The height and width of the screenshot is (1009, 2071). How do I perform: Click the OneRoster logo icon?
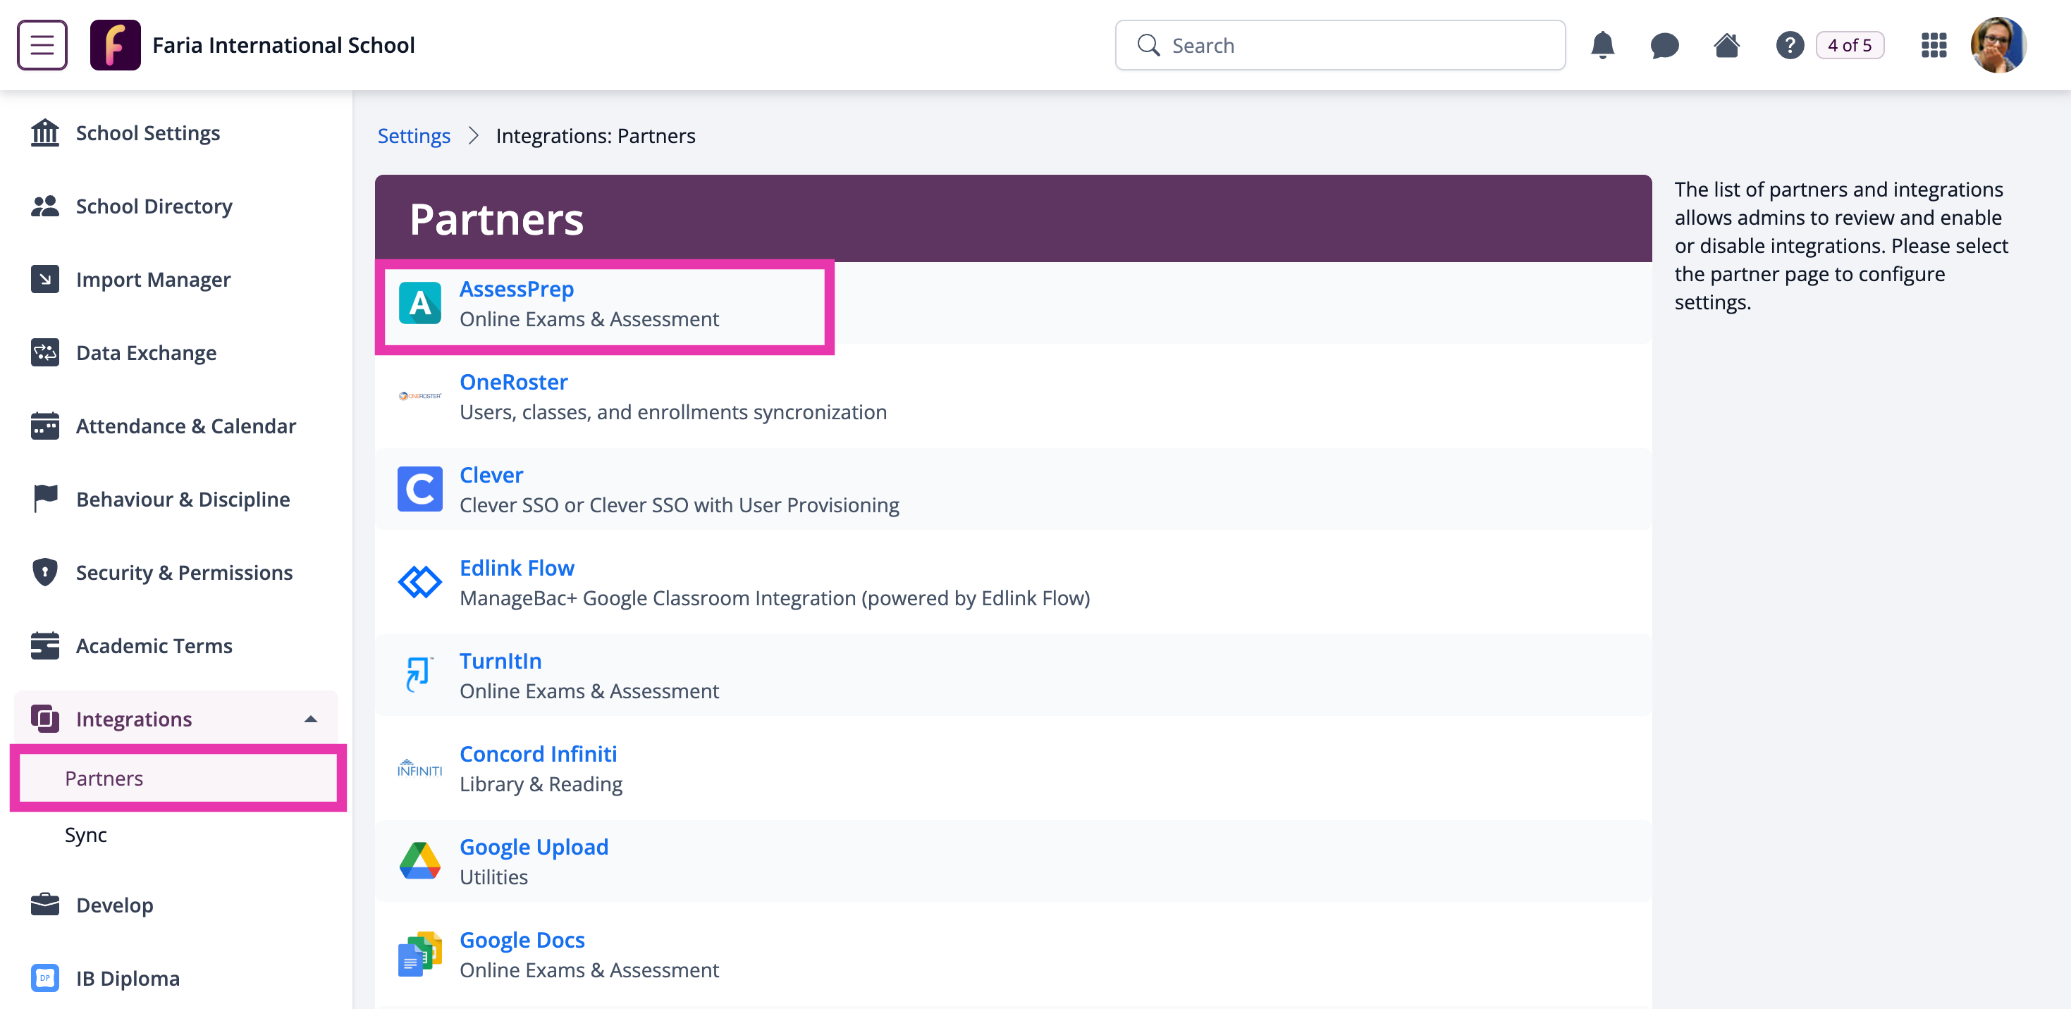click(419, 396)
